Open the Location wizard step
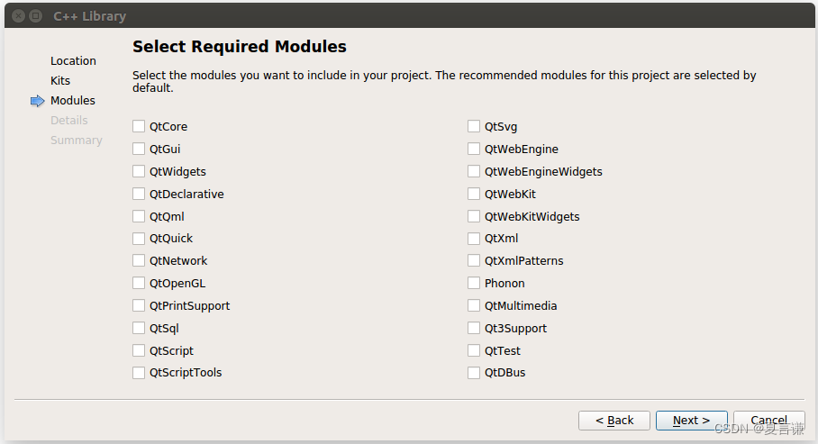818x444 pixels. tap(73, 61)
